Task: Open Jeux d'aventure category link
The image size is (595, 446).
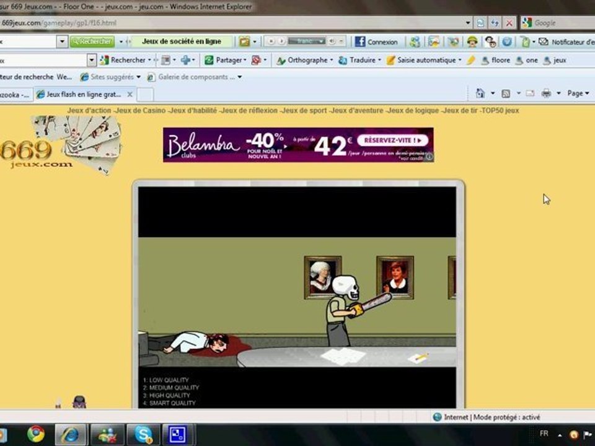Action: click(356, 110)
